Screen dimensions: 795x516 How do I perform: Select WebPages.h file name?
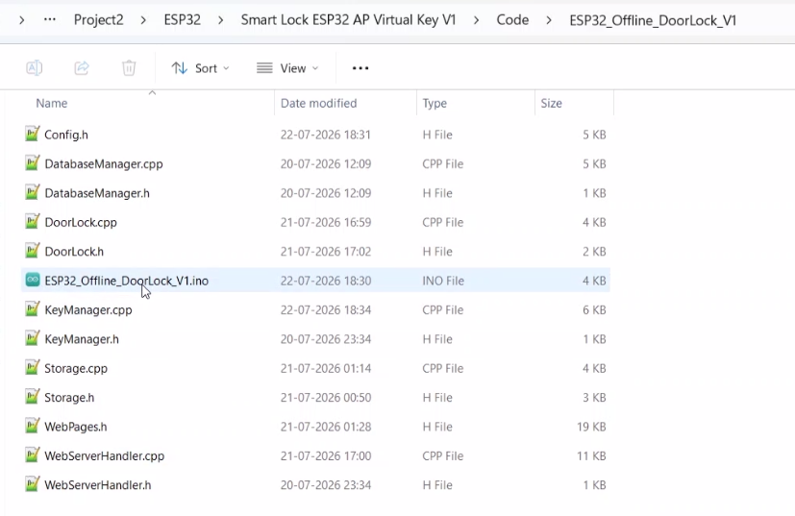tap(76, 427)
